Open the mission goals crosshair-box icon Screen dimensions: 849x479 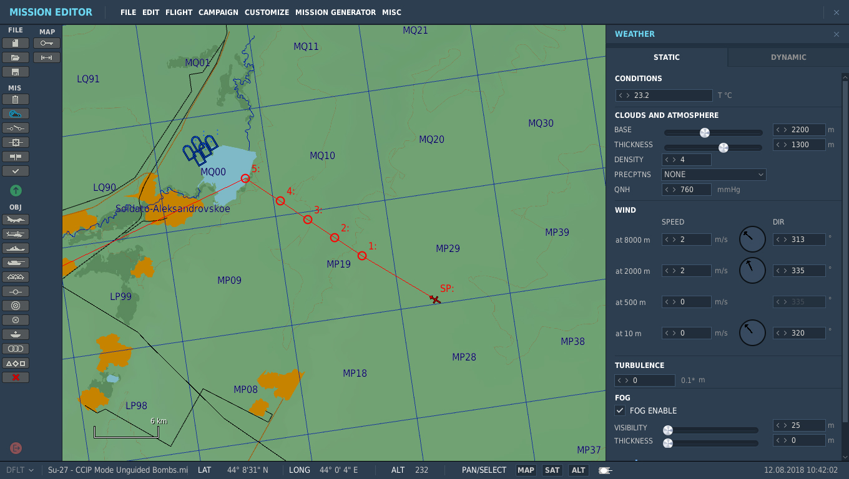click(16, 142)
